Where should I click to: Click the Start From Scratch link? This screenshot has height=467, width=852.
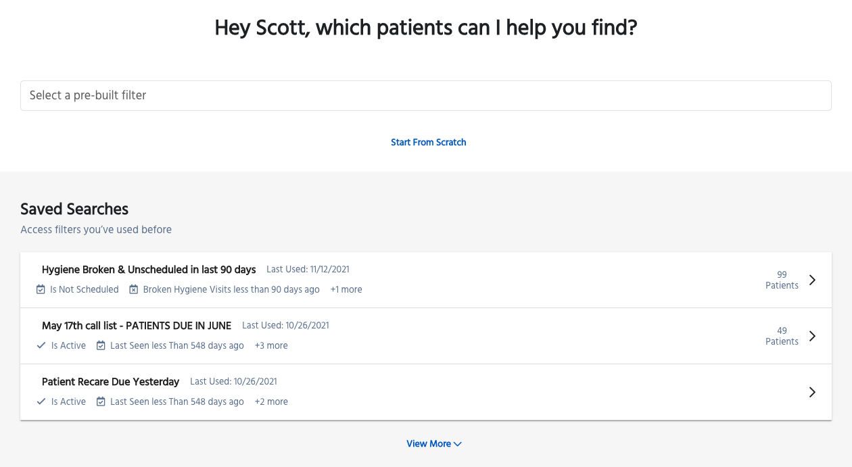(429, 143)
